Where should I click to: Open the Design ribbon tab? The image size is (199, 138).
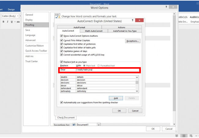tap(11, 10)
